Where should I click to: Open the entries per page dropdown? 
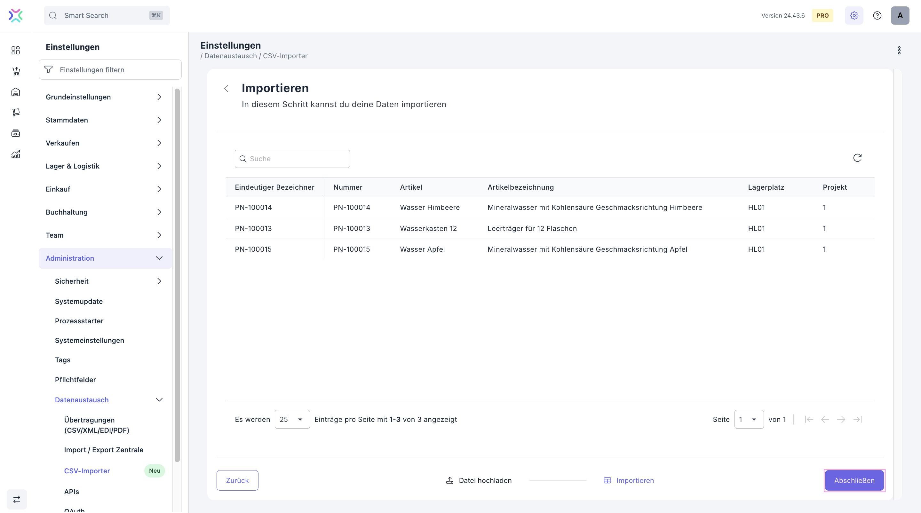tap(292, 419)
